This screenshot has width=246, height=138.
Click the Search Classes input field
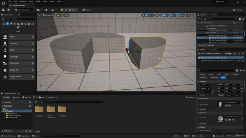(x=18, y=19)
